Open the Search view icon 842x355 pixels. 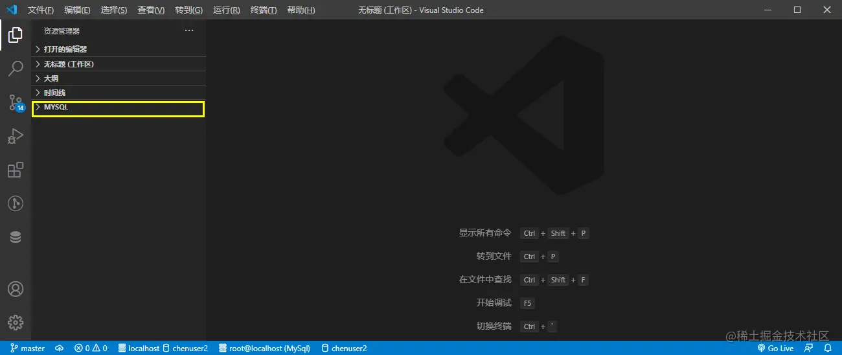(x=16, y=68)
